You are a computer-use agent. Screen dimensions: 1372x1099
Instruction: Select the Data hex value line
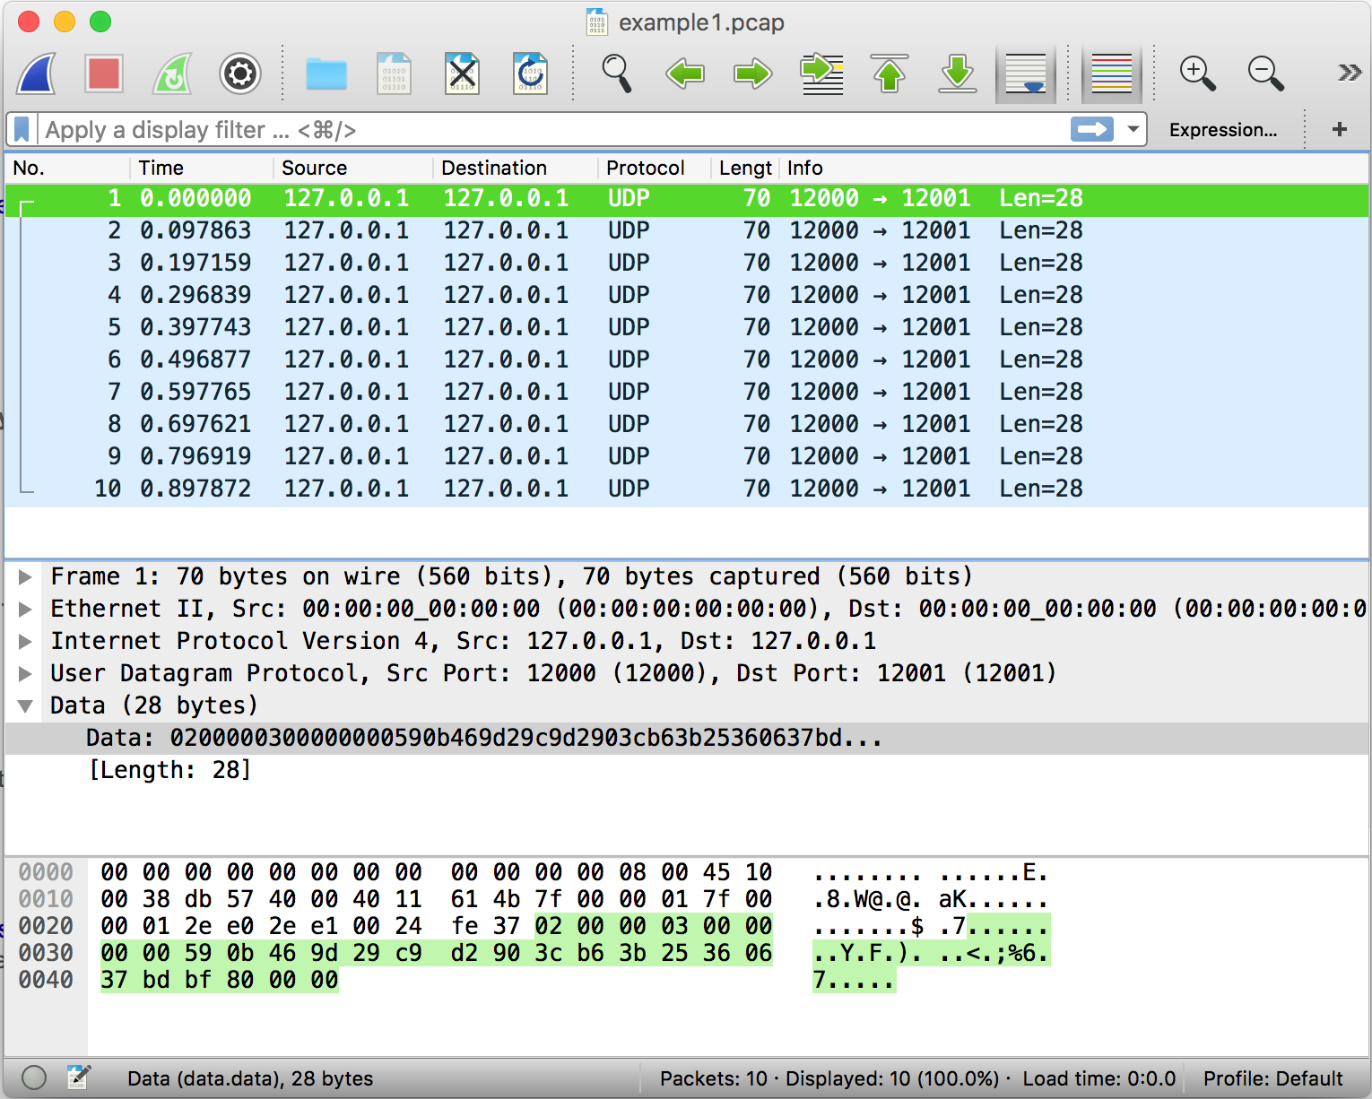pyautogui.click(x=687, y=739)
